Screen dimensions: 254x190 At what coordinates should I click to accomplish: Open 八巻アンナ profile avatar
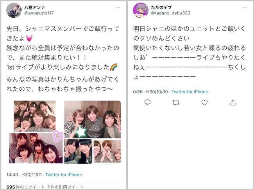[x=14, y=10]
